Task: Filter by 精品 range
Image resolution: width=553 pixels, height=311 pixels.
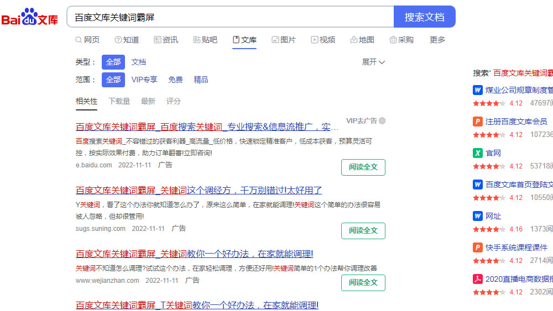Action: [201, 80]
